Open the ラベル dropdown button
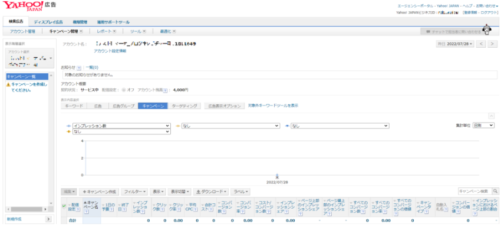This screenshot has width=501, height=227. tap(240, 192)
